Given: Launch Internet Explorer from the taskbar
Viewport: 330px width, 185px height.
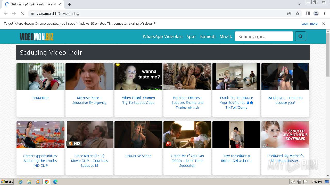Looking at the screenshot, I should click(20, 182).
